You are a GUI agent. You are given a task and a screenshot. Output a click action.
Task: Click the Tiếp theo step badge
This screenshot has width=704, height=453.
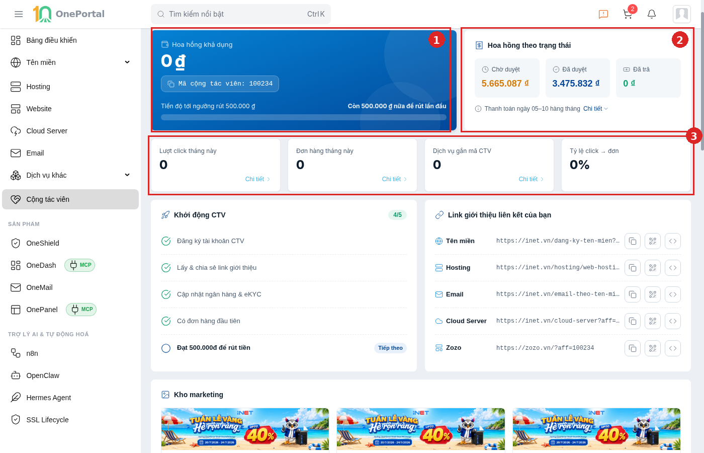pyautogui.click(x=390, y=348)
